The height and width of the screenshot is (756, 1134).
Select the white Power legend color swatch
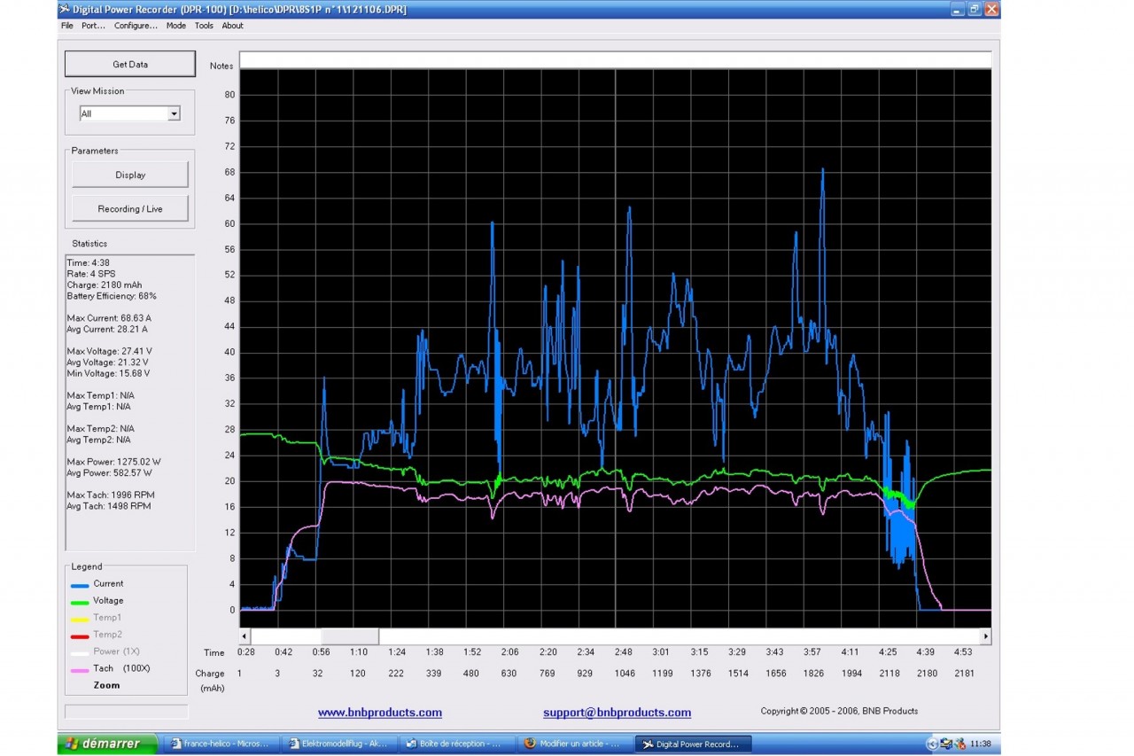click(x=80, y=652)
